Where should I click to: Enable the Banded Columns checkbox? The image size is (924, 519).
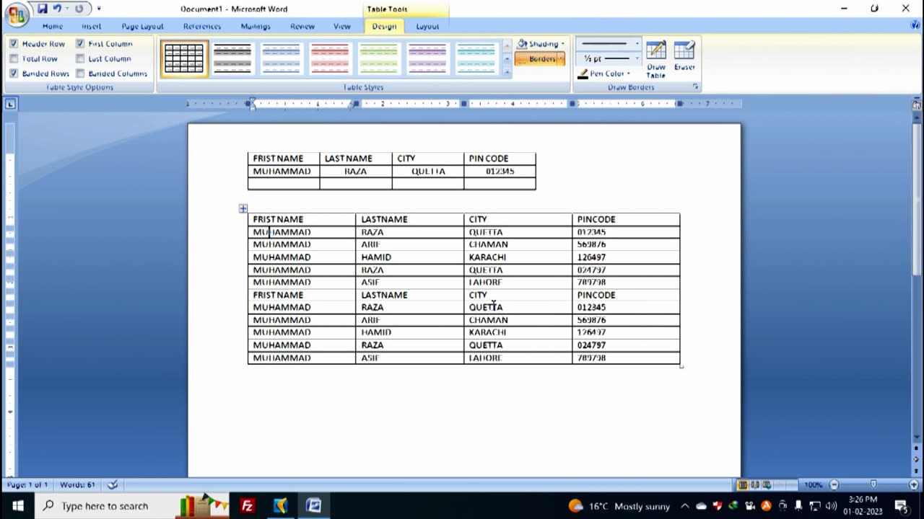(x=80, y=74)
